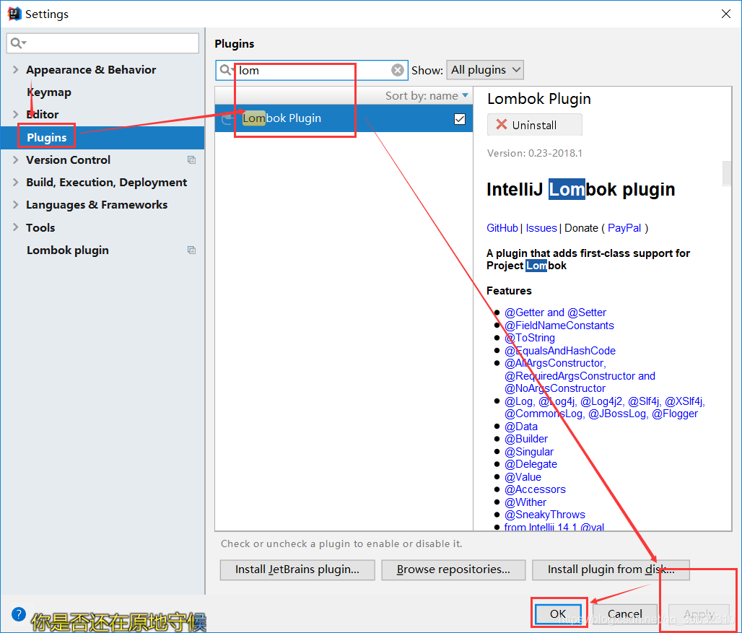
Task: Open the @Singular feature link
Action: click(x=529, y=452)
